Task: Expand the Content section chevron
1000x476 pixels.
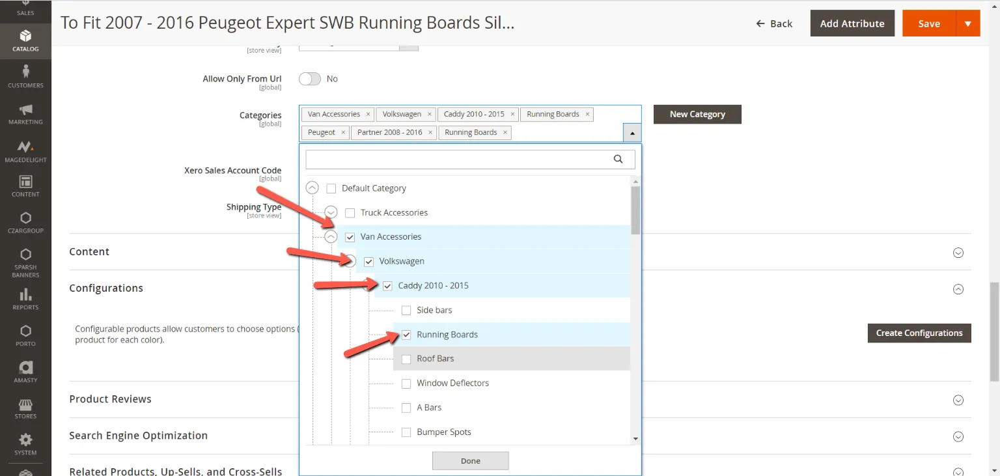Action: pyautogui.click(x=958, y=253)
